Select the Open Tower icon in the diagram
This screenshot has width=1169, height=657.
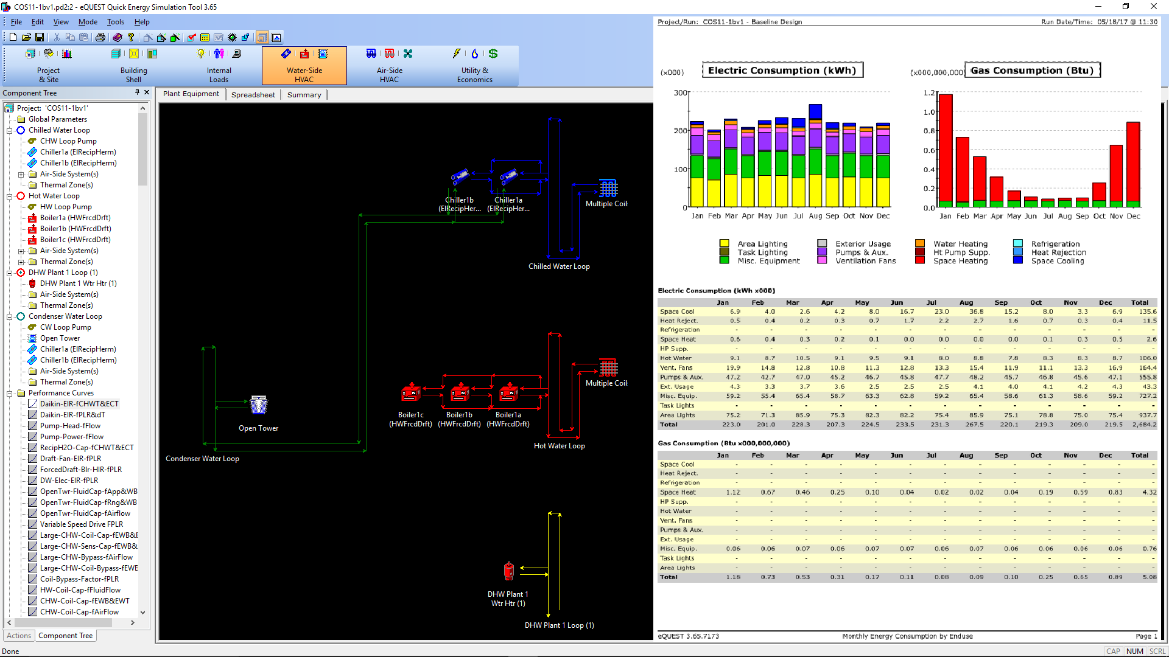tap(259, 405)
